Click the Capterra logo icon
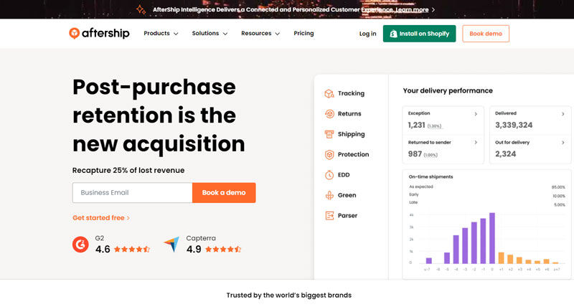The width and height of the screenshot is (574, 307). coord(172,245)
